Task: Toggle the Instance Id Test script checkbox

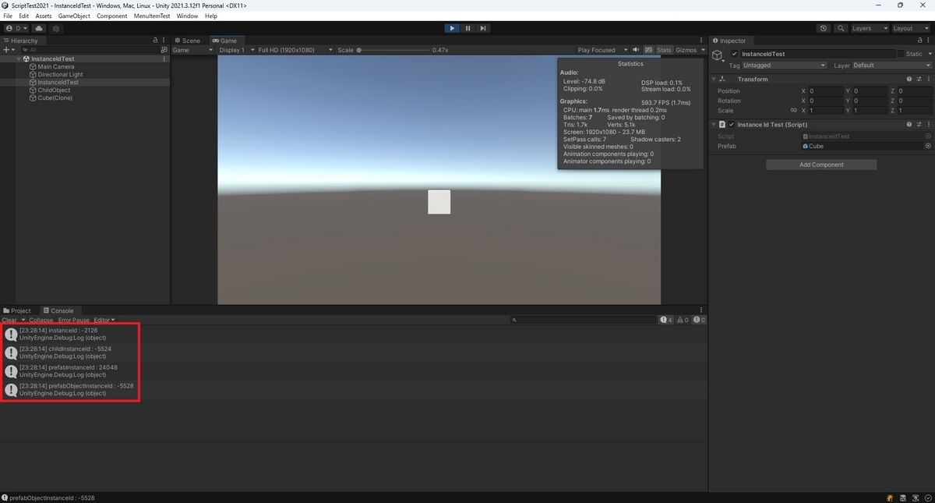Action: (730, 124)
